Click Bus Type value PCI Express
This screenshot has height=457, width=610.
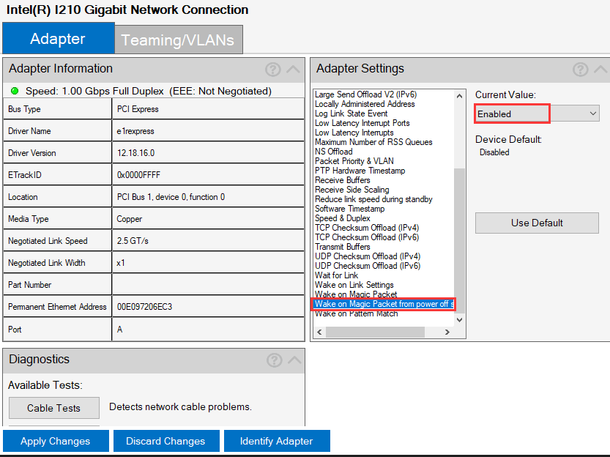138,109
